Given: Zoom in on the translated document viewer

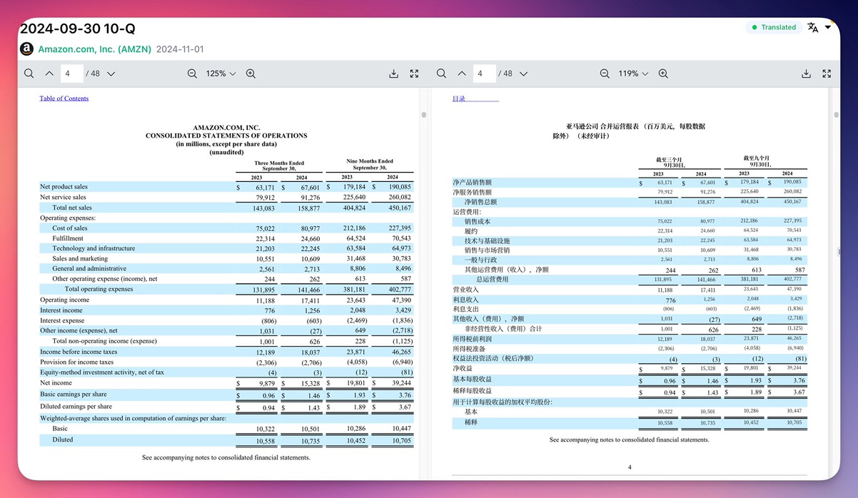Looking at the screenshot, I should pos(663,73).
